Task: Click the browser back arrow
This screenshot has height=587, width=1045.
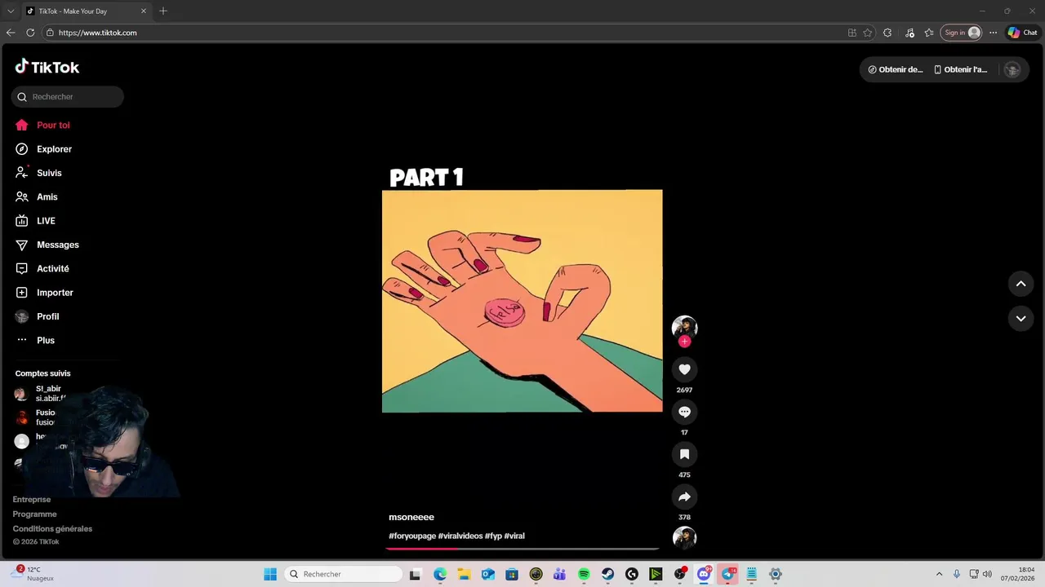Action: [11, 33]
